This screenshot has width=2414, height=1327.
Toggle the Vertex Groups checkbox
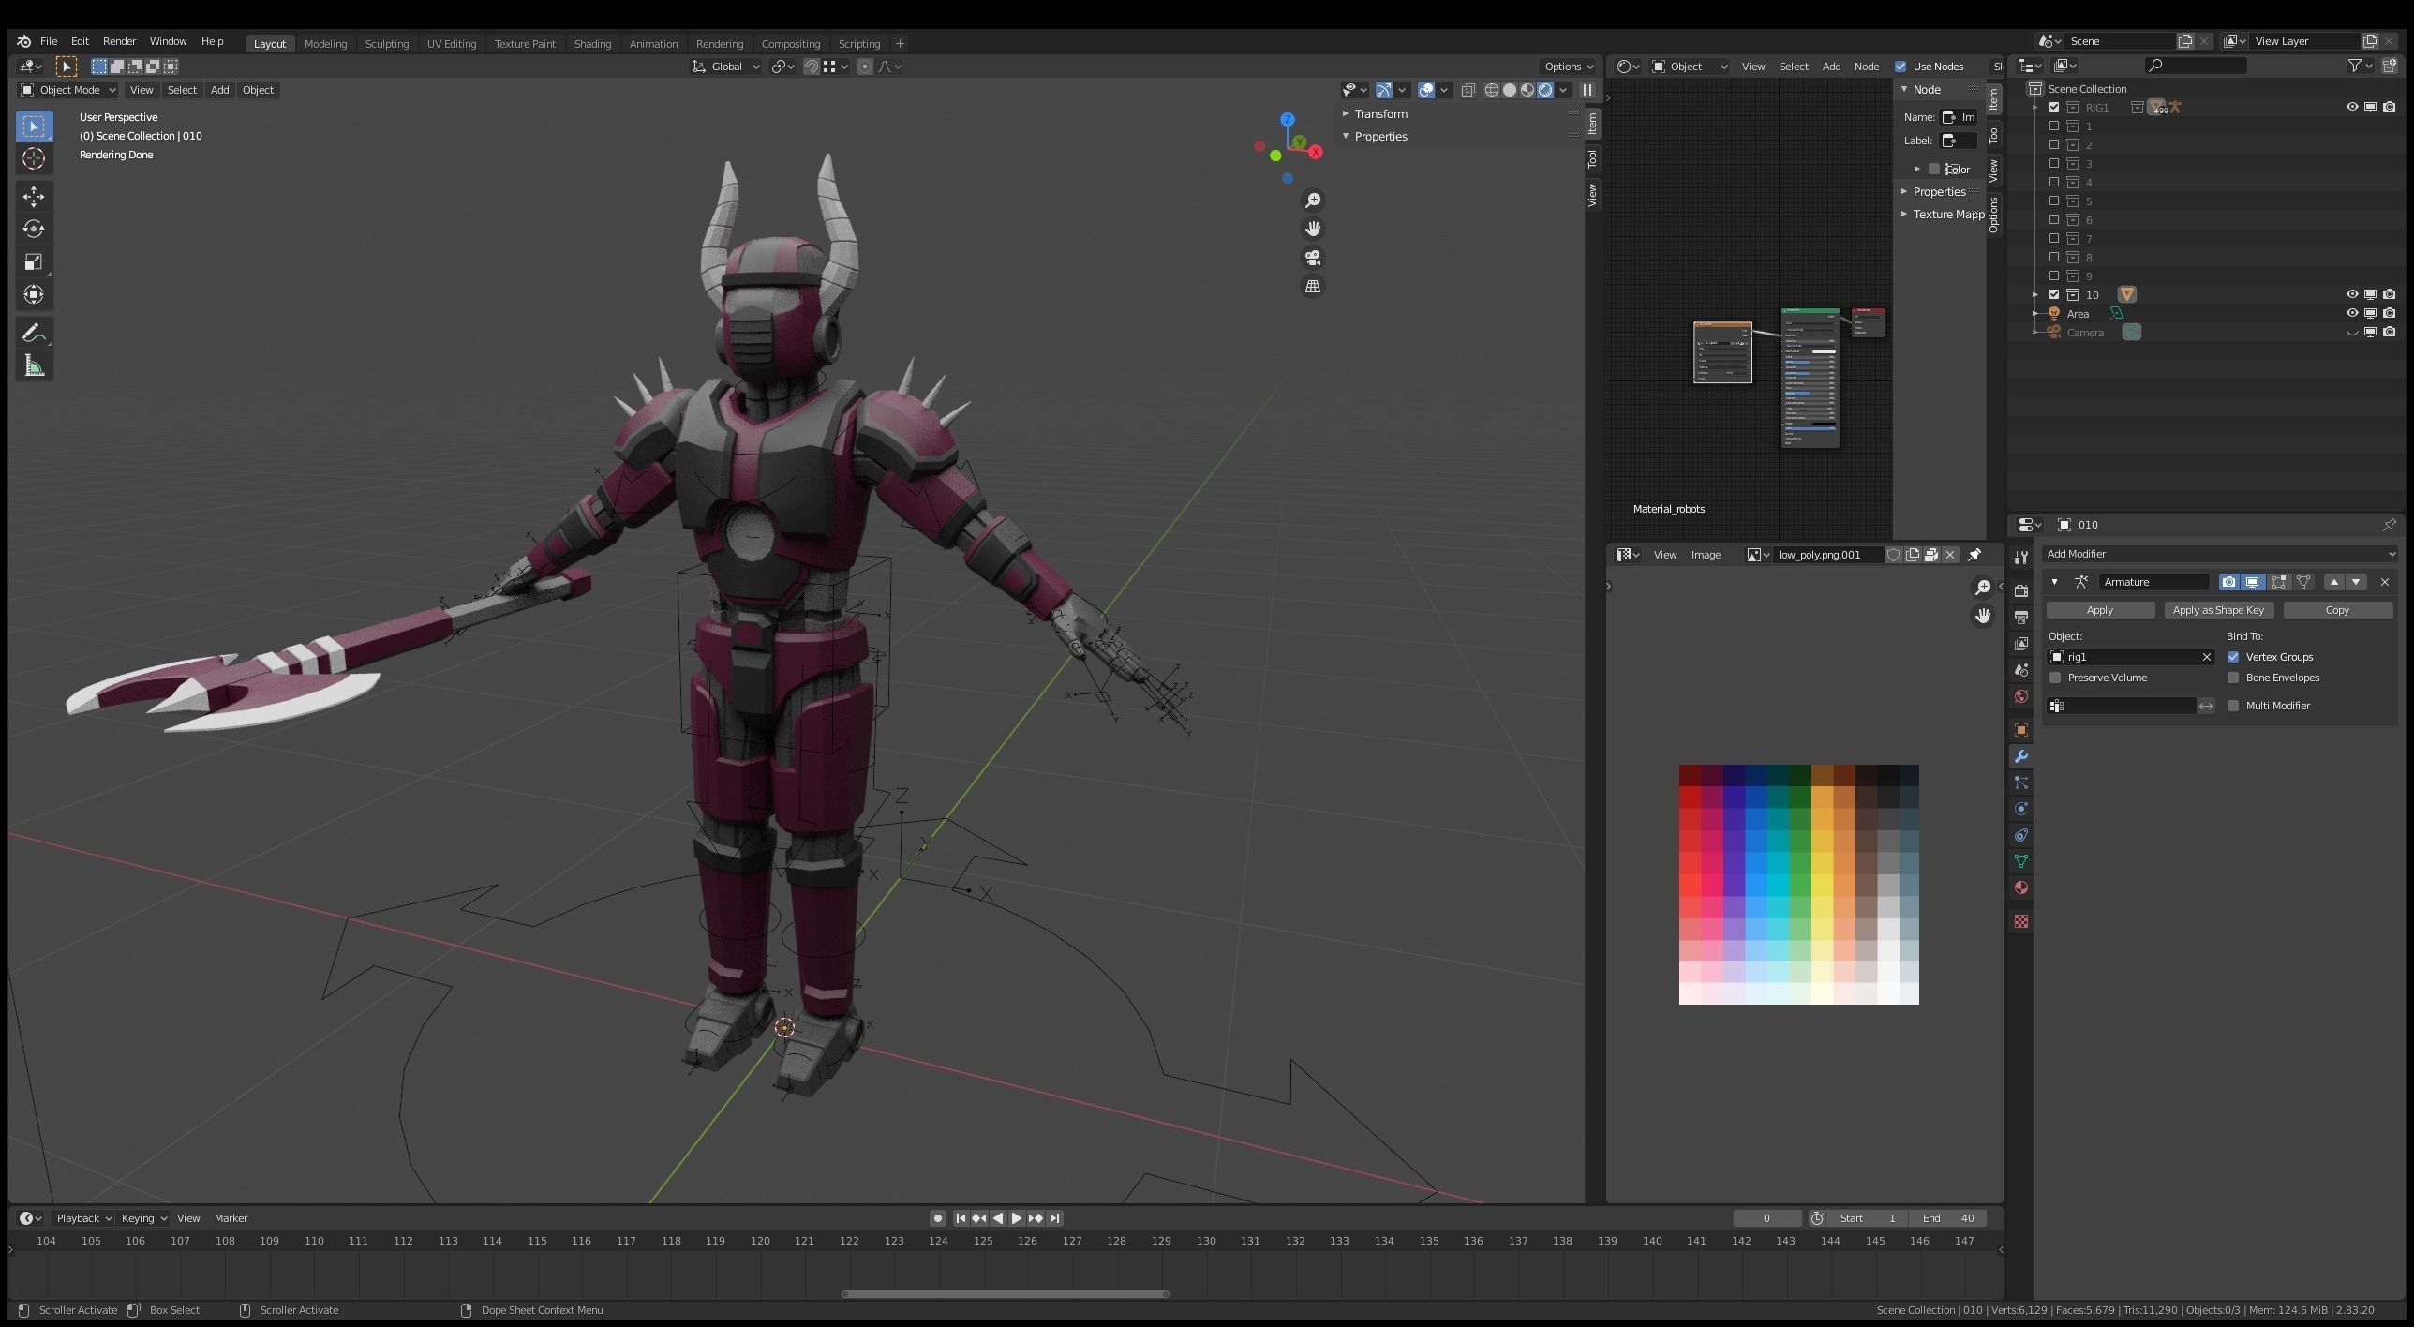[2233, 657]
